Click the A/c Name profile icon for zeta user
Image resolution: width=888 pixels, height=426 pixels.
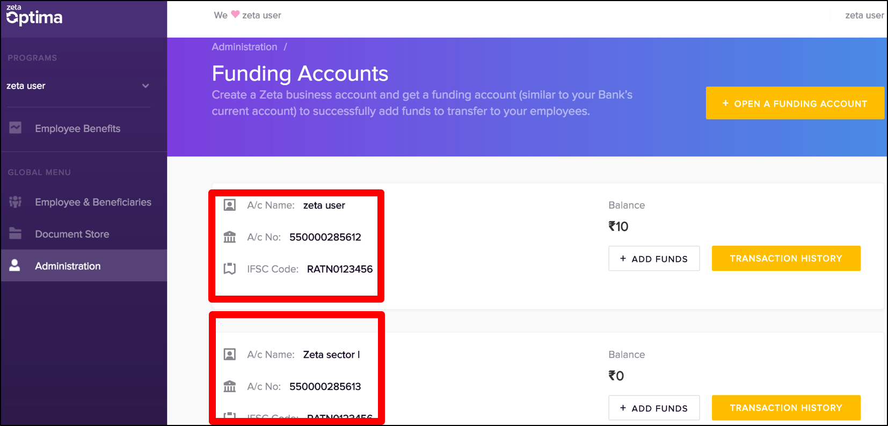click(230, 205)
